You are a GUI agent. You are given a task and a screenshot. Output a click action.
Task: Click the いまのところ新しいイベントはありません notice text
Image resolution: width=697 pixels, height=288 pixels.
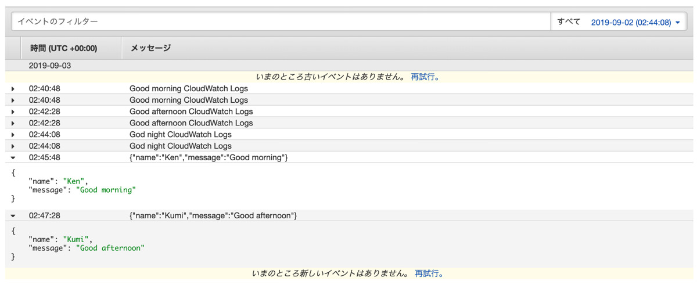(x=330, y=273)
